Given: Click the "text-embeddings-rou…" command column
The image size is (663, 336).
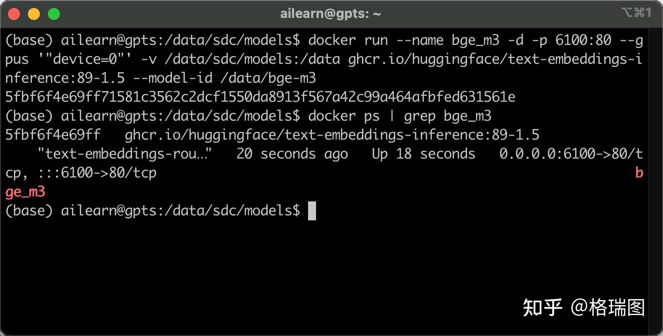Looking at the screenshot, I should tap(125, 154).
